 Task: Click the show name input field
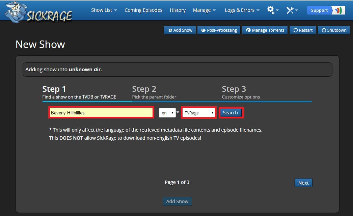(x=101, y=113)
